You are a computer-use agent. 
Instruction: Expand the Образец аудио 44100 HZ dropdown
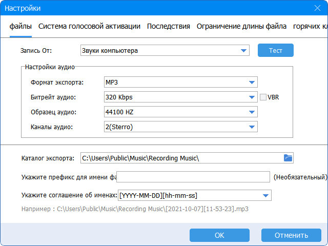click(x=251, y=112)
